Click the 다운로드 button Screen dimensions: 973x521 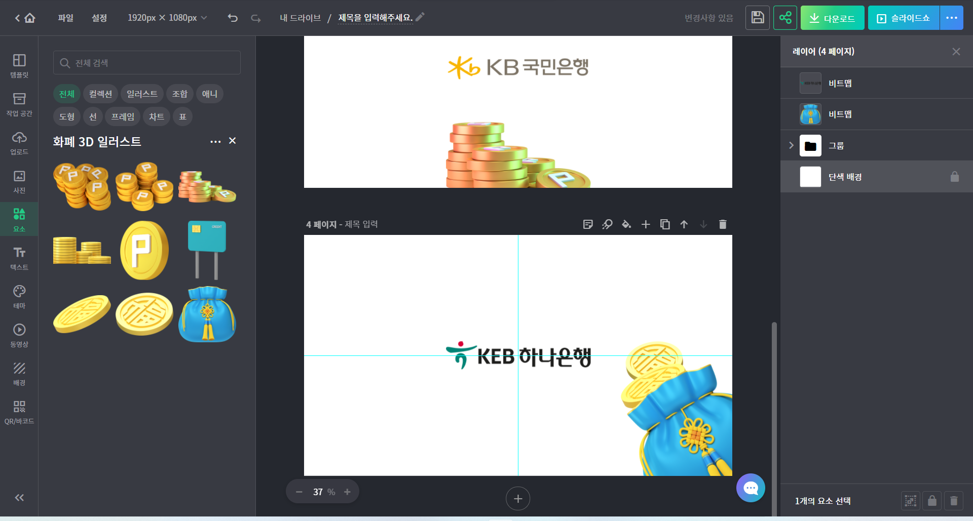pos(832,18)
